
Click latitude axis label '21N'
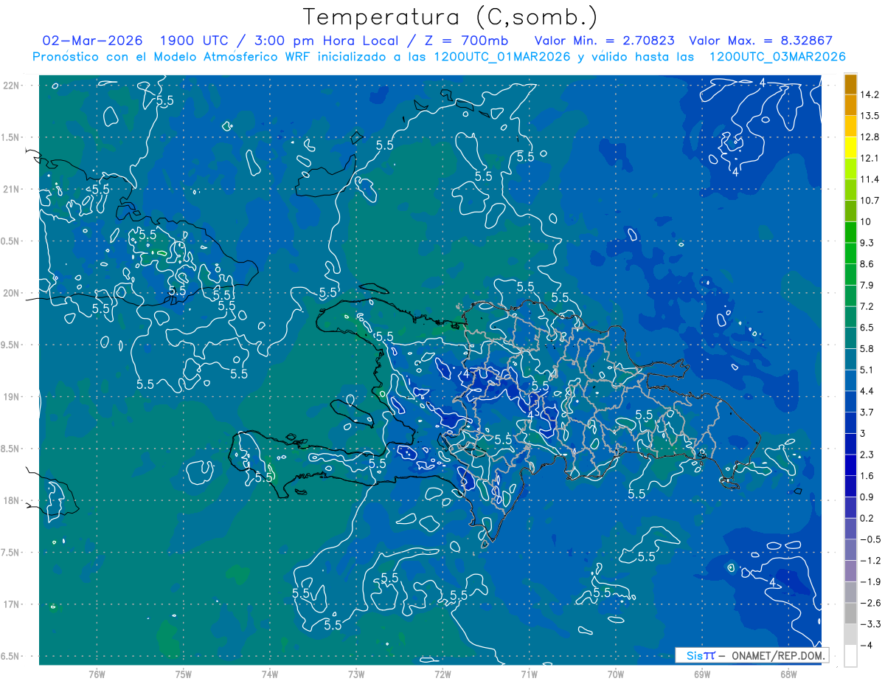point(12,189)
